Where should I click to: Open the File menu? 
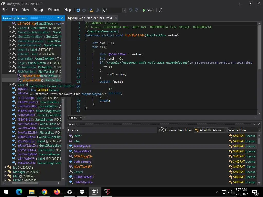coord(5,10)
